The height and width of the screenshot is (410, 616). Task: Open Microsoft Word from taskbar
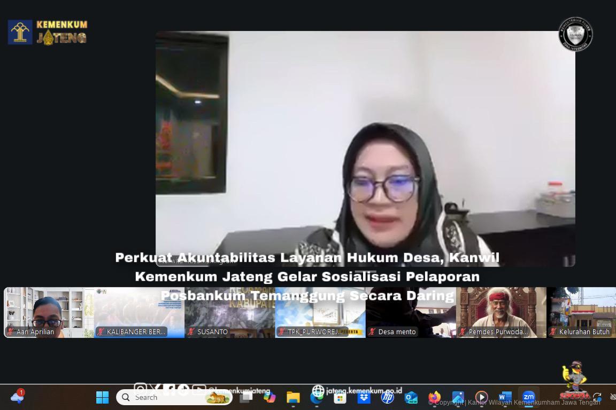(505, 397)
